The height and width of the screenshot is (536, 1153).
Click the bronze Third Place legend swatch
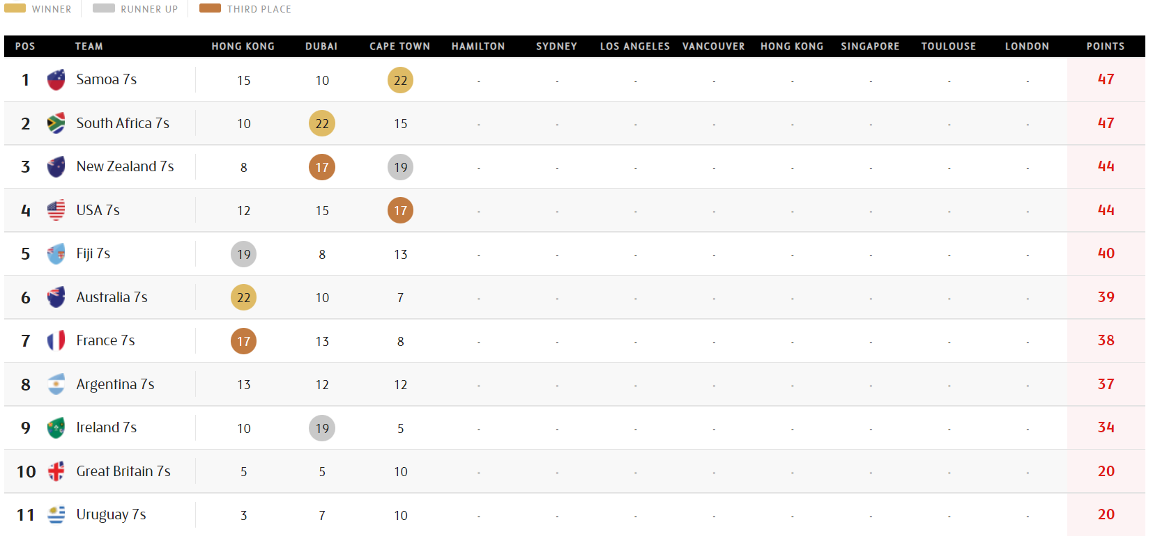click(210, 8)
